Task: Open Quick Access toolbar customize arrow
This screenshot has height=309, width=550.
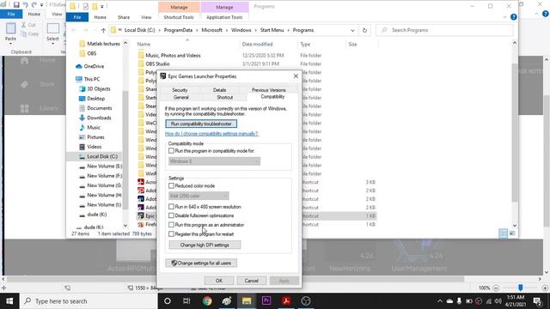Action: (102, 6)
